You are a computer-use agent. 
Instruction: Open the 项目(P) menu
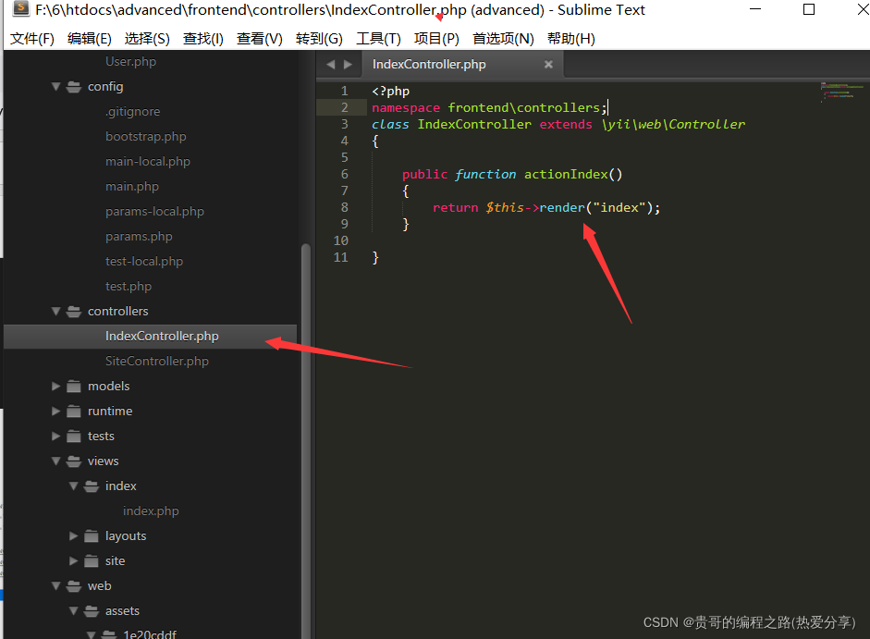(x=436, y=38)
